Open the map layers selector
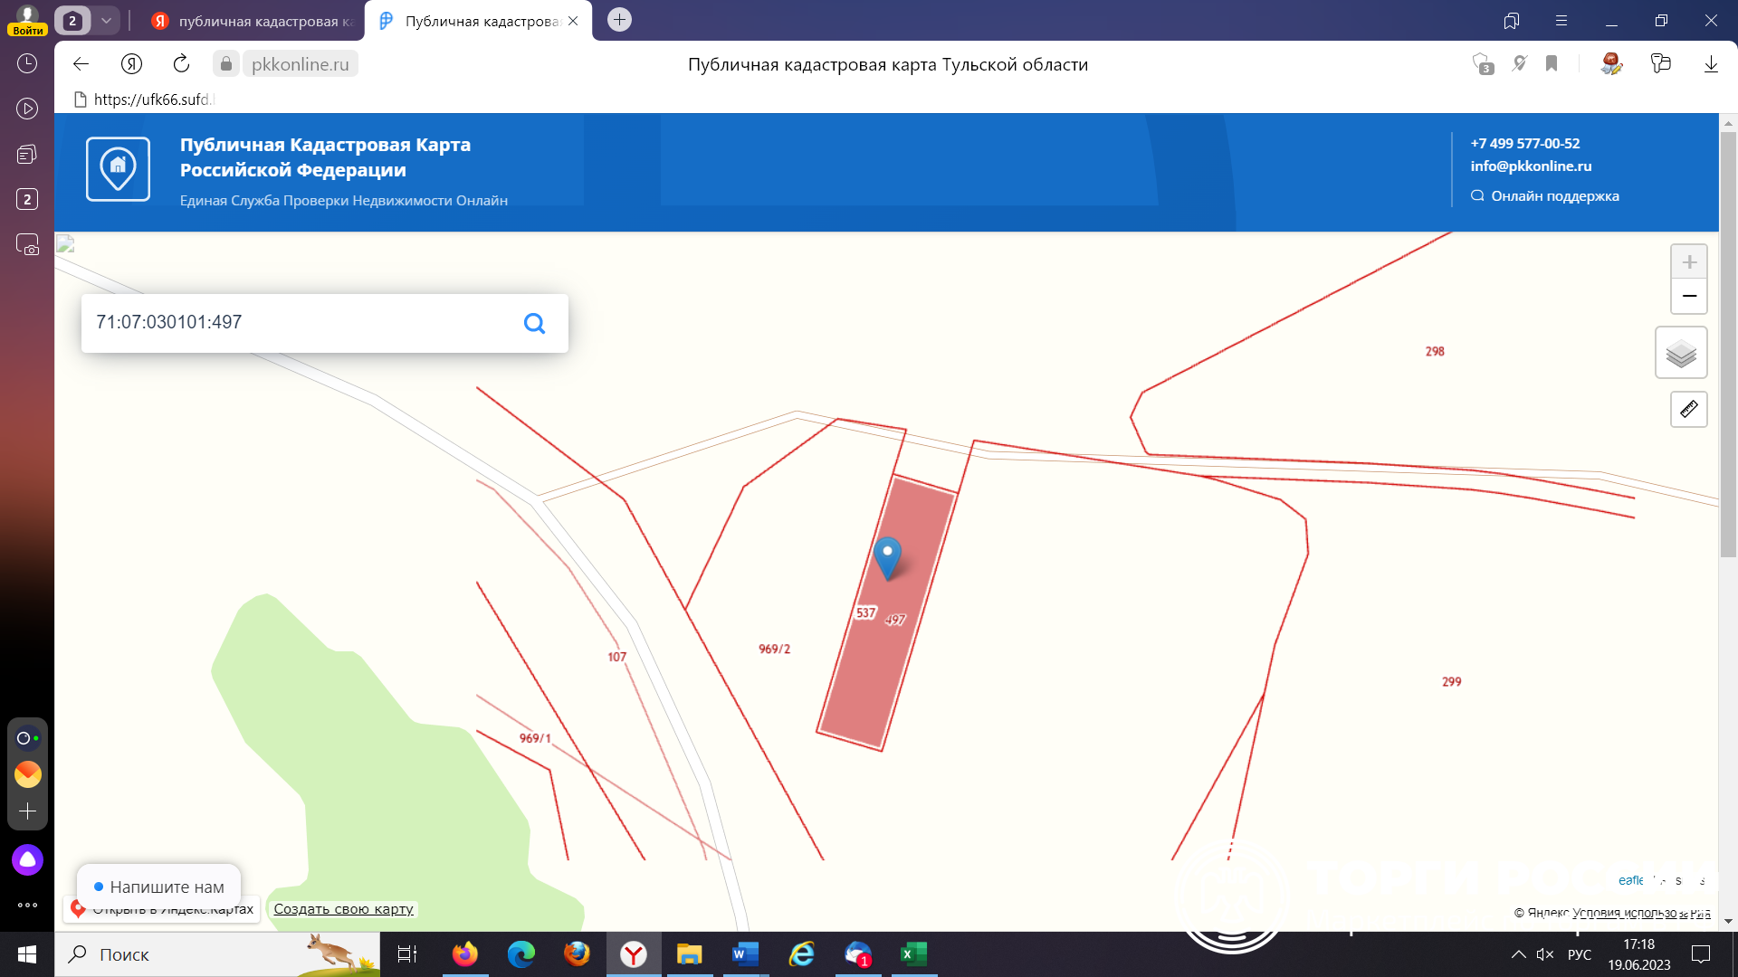 tap(1681, 353)
